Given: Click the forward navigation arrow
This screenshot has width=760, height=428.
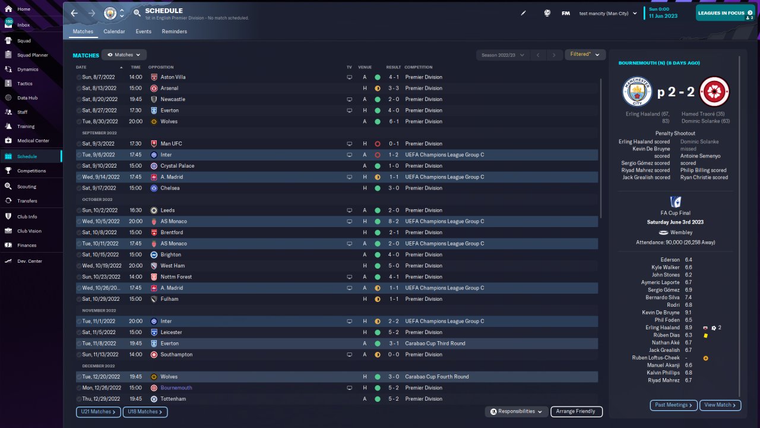Looking at the screenshot, I should (91, 13).
